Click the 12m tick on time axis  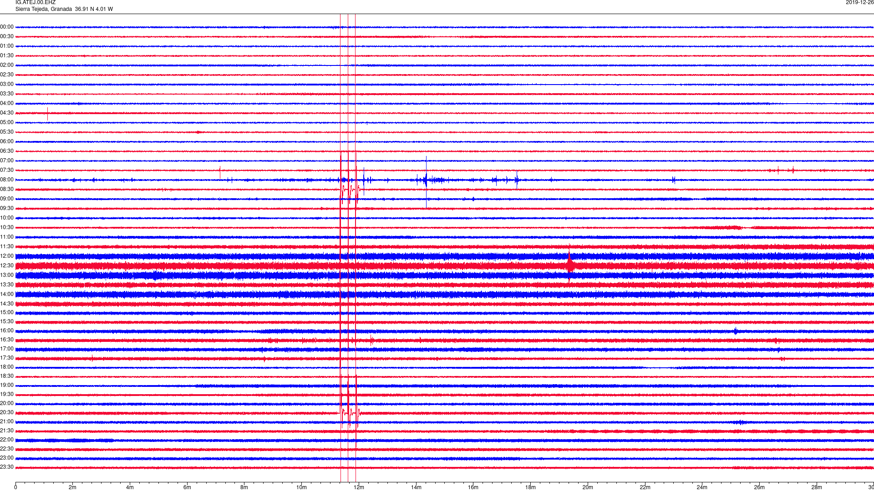coord(359,487)
